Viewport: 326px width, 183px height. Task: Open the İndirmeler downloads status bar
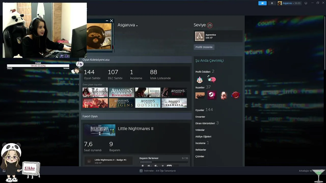tap(158, 171)
